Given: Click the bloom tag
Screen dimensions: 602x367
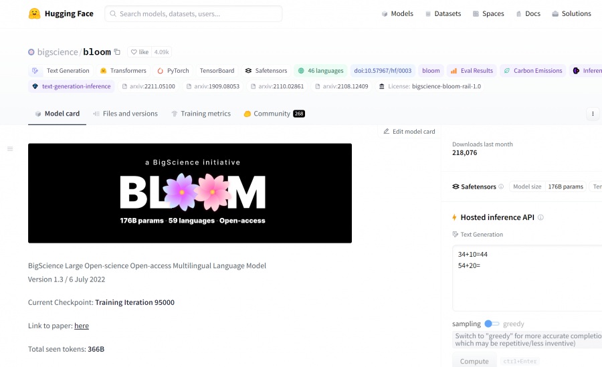Looking at the screenshot, I should click(431, 71).
